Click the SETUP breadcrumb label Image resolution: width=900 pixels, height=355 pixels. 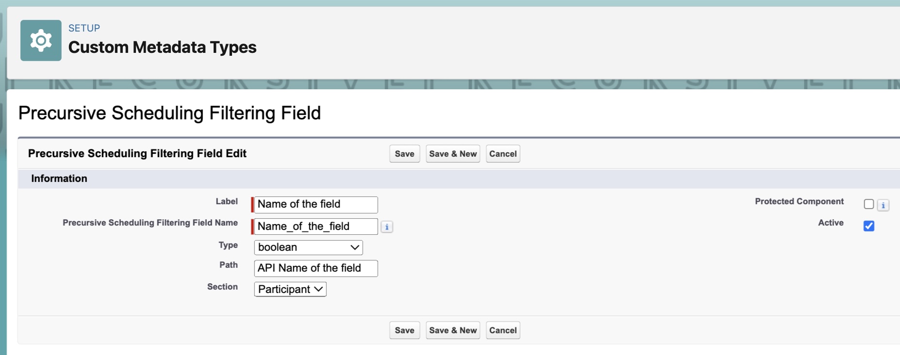(x=83, y=28)
